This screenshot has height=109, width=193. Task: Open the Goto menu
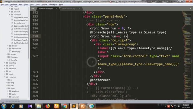(x=31, y=5)
